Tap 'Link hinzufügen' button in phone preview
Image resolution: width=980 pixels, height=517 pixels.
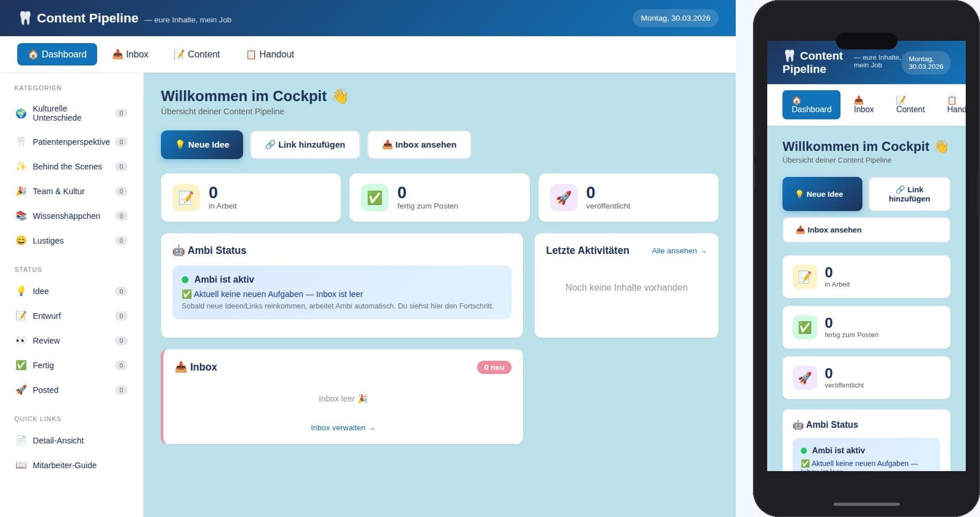909,194
